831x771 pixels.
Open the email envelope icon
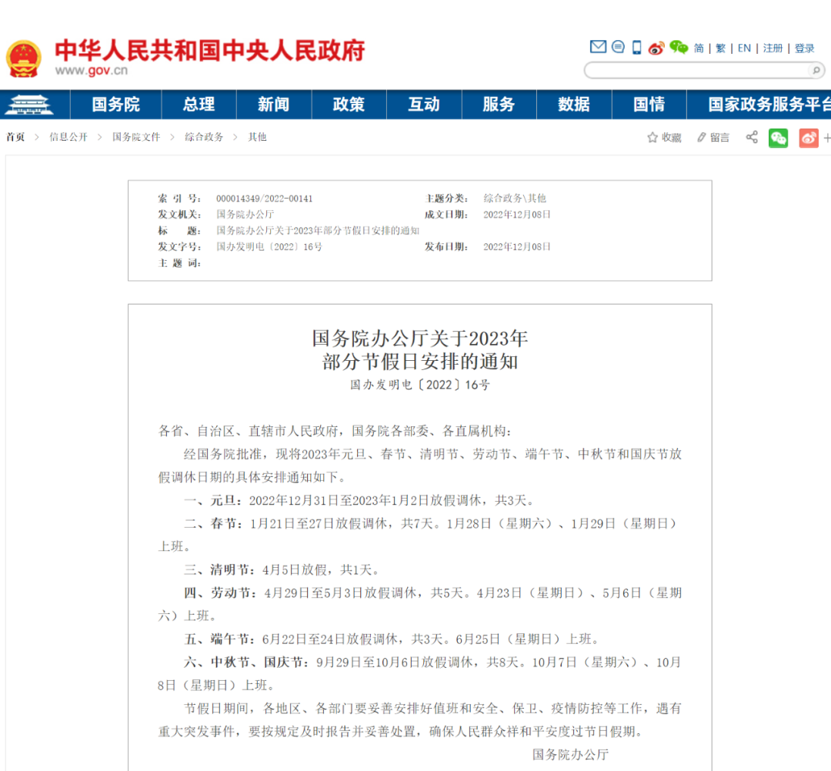598,47
